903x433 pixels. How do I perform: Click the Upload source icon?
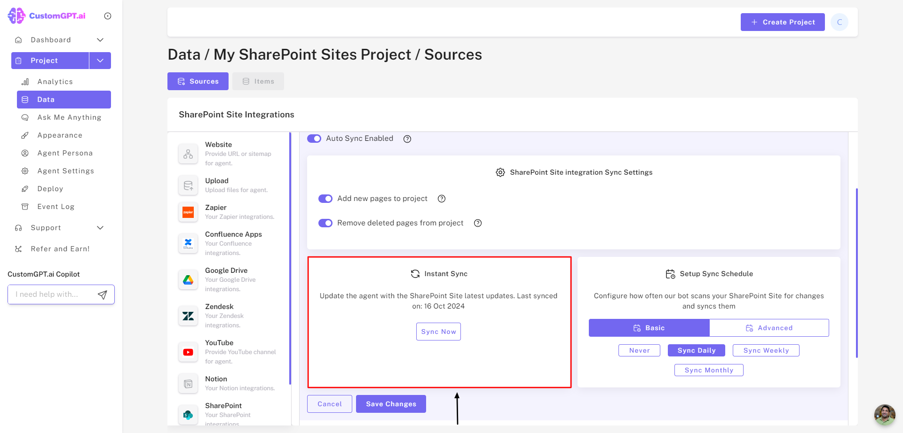point(188,186)
